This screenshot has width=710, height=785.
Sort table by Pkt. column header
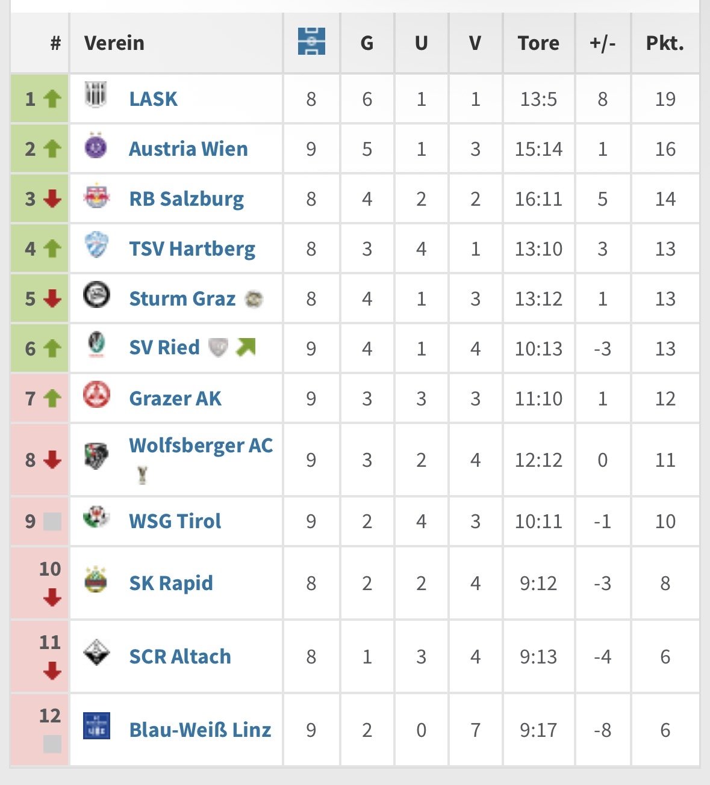665,43
